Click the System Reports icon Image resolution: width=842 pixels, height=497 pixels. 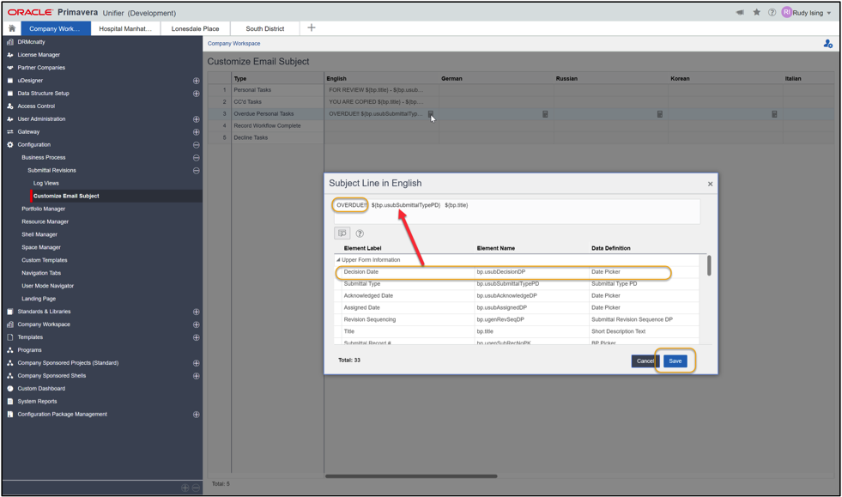click(x=10, y=402)
